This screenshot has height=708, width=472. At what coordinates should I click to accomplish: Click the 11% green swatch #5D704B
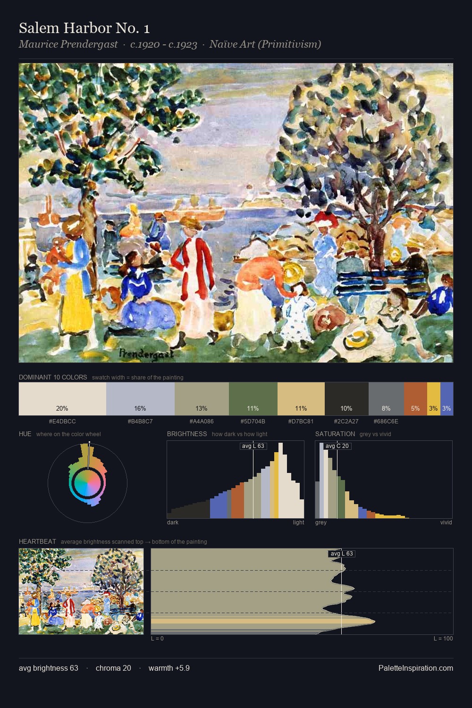253,399
